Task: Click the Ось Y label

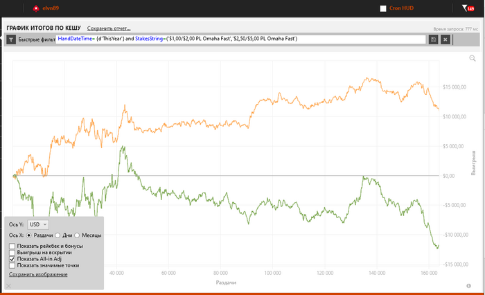Action: (16, 224)
